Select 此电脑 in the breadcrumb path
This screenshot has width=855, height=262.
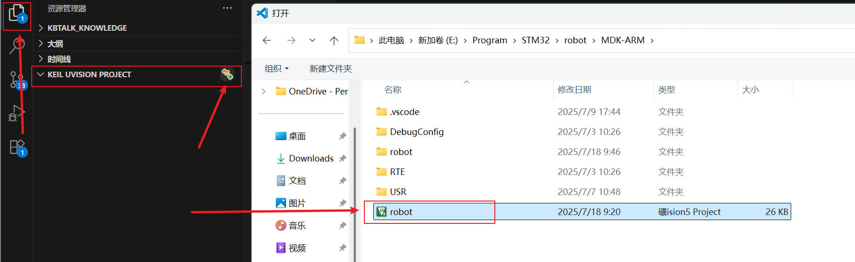coord(391,40)
